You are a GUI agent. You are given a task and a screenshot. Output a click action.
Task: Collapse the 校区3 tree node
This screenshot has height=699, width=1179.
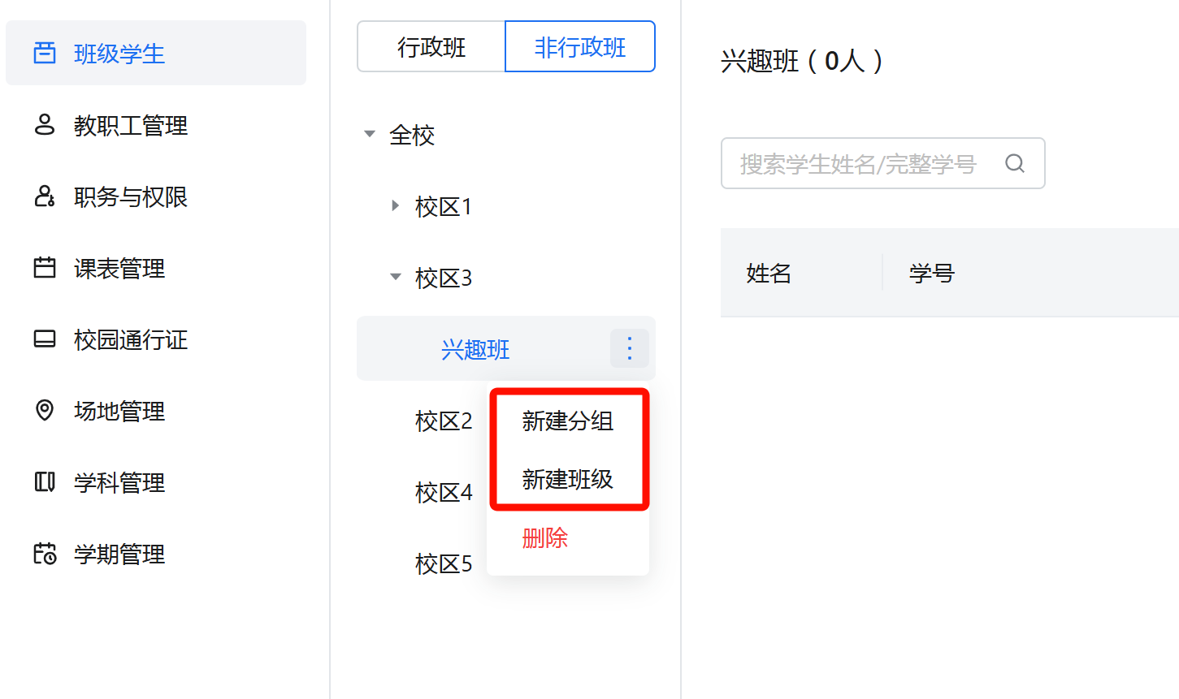[396, 277]
